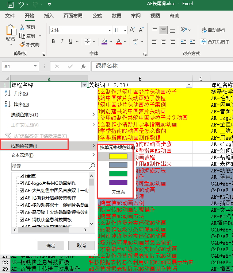Toggle the (全选) select all checkbox
This screenshot has height=273, width=233.
tap(22, 176)
